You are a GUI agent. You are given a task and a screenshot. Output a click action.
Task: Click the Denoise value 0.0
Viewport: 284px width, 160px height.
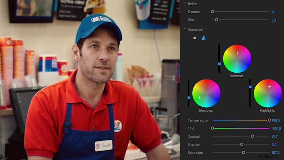coord(274,12)
